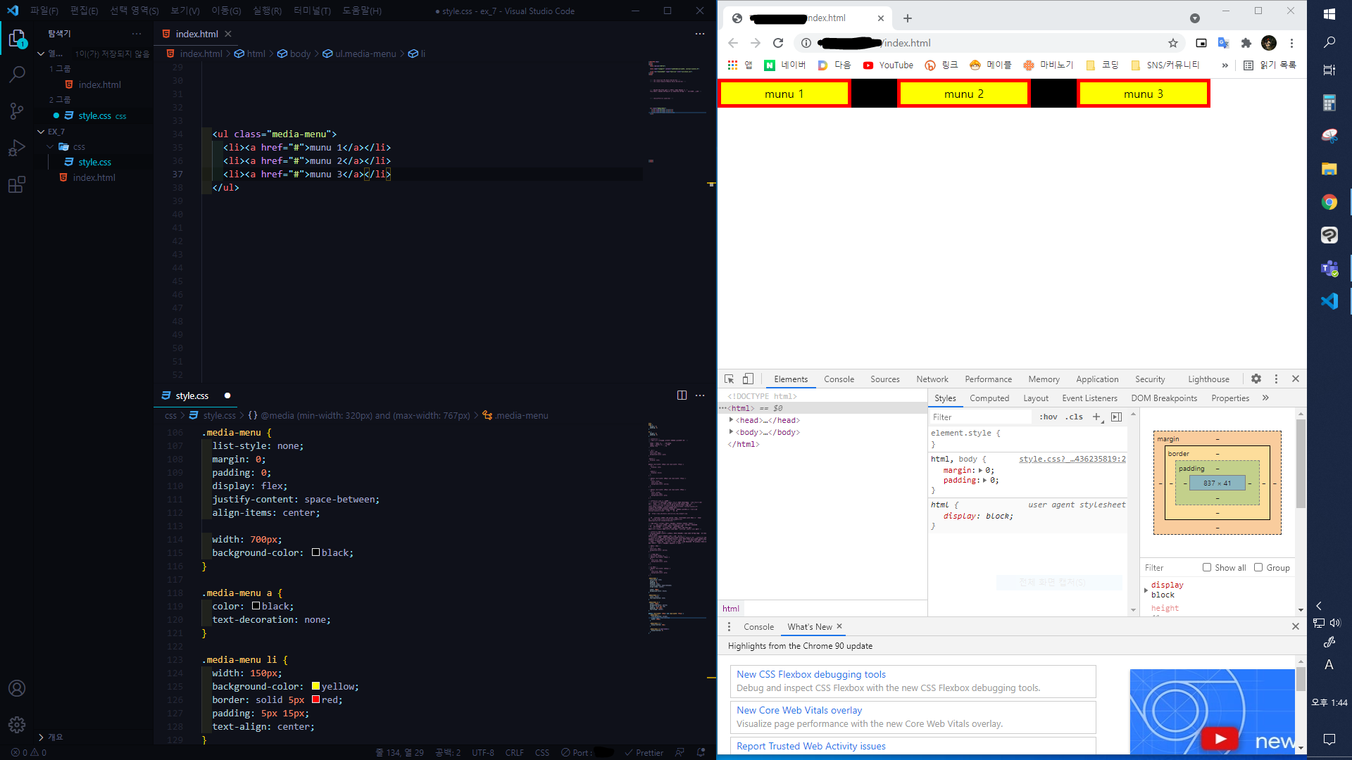Open Run and Debug view
This screenshot has height=760, width=1352.
click(17, 148)
